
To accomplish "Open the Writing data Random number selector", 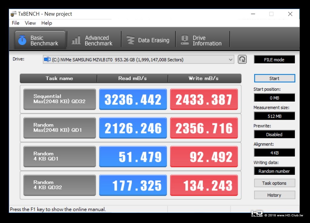I will click(274, 171).
